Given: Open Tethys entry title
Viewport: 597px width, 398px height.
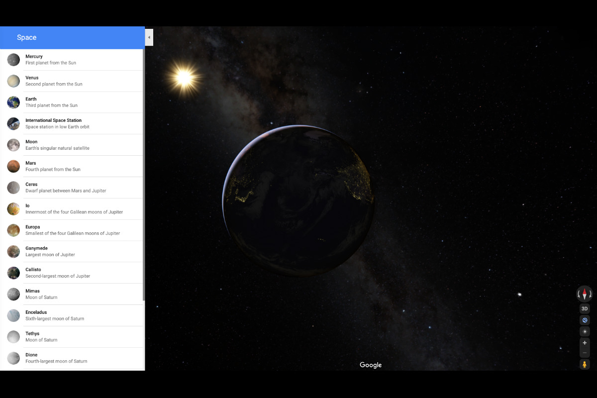Looking at the screenshot, I should tap(32, 334).
